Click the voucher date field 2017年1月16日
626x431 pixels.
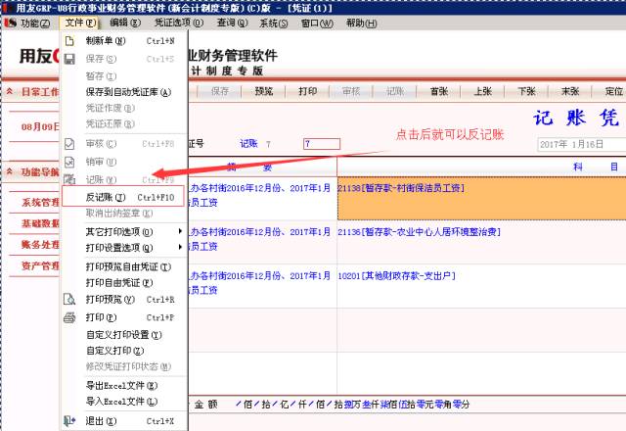pyautogui.click(x=579, y=144)
